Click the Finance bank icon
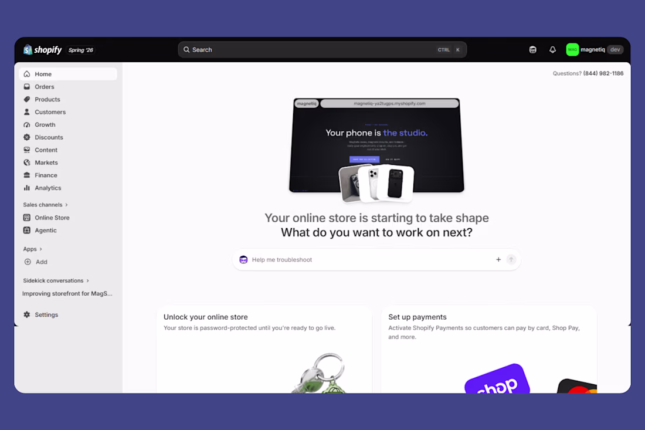The width and height of the screenshot is (645, 430). pyautogui.click(x=27, y=175)
